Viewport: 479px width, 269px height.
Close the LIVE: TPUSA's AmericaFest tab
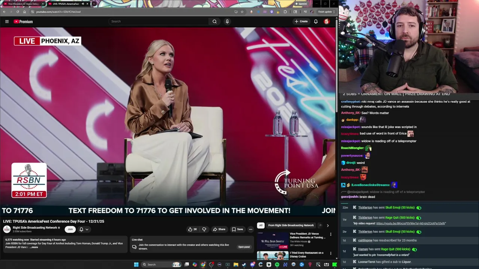click(x=87, y=4)
